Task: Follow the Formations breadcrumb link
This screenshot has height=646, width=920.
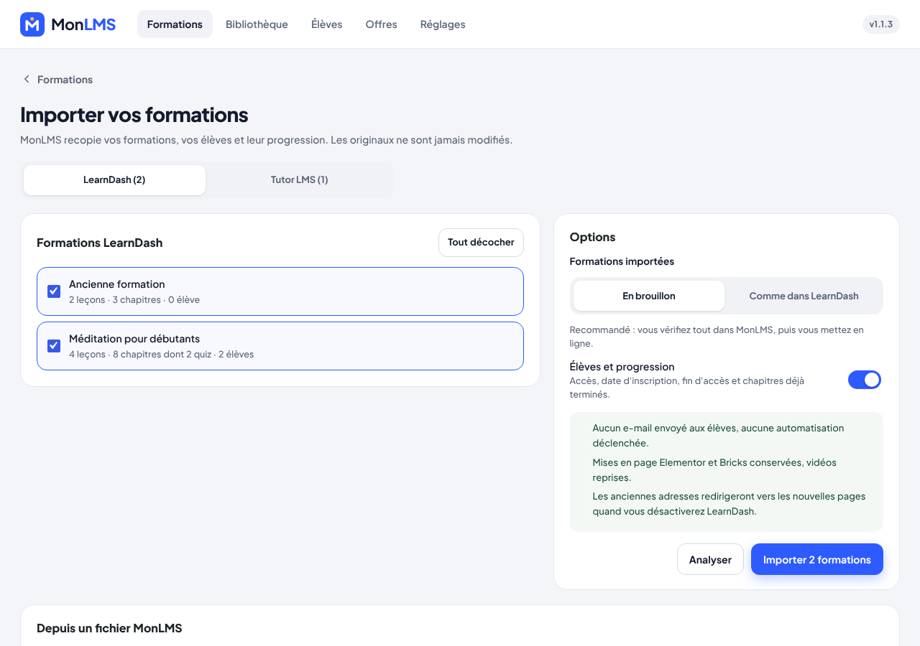Action: 65,80
